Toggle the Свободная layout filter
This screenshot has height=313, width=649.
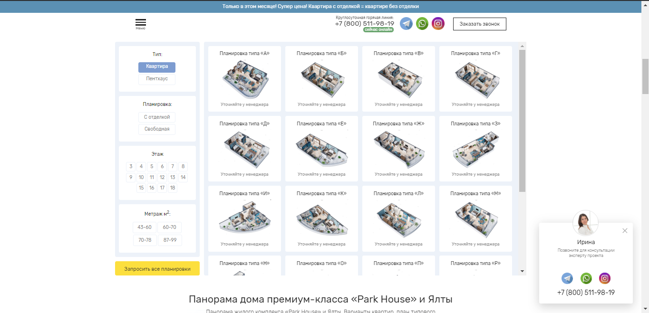[157, 129]
